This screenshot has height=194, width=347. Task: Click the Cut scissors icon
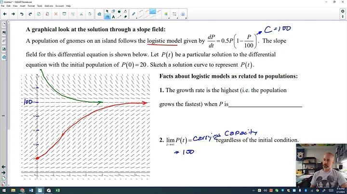(x=81, y=14)
